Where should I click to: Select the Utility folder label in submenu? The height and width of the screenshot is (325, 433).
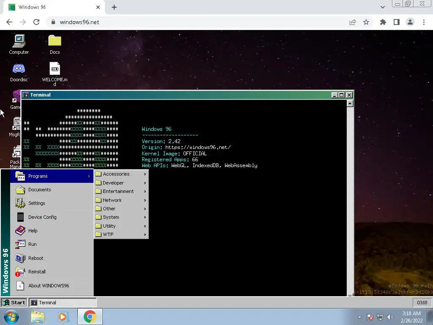pyautogui.click(x=109, y=226)
